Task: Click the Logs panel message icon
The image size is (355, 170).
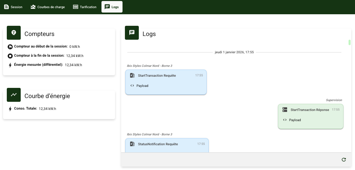Action: tap(132, 33)
